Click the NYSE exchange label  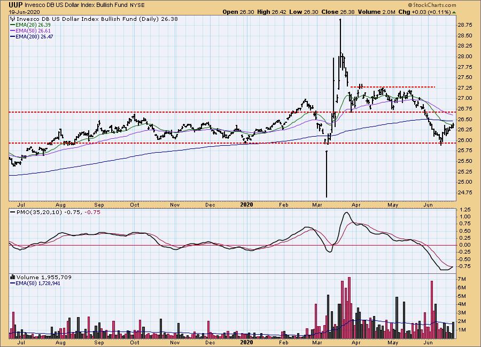pyautogui.click(x=137, y=5)
